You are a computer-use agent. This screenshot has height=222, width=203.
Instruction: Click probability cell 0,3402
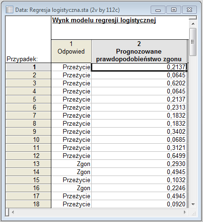(139, 131)
